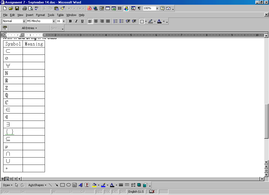Expand the font color dropdown arrow
The width and height of the screenshot is (269, 195).
(164, 21)
